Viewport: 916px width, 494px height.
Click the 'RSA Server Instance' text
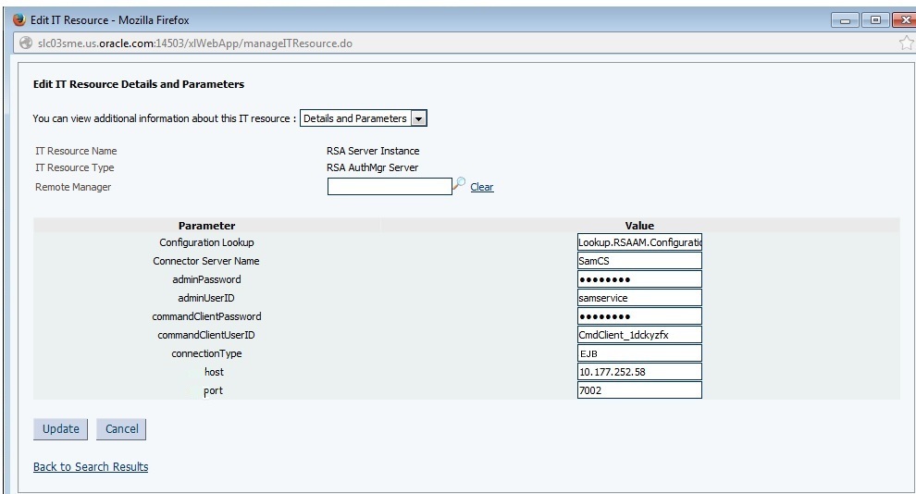[x=373, y=151]
